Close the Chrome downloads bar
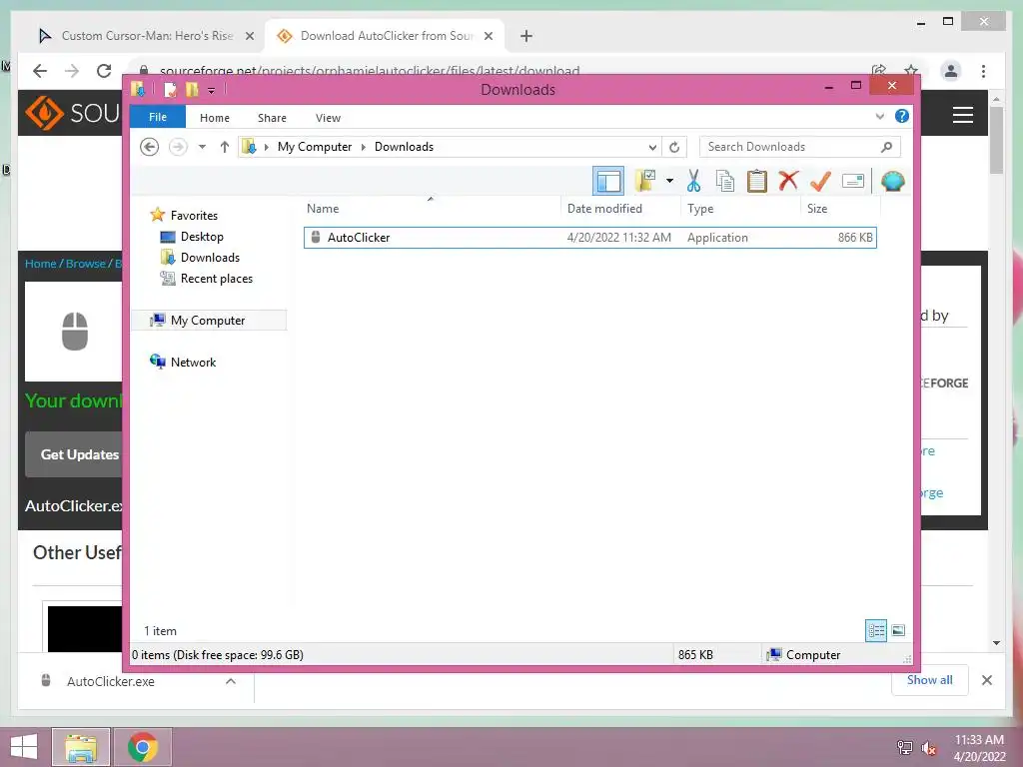The height and width of the screenshot is (767, 1023). 986,680
